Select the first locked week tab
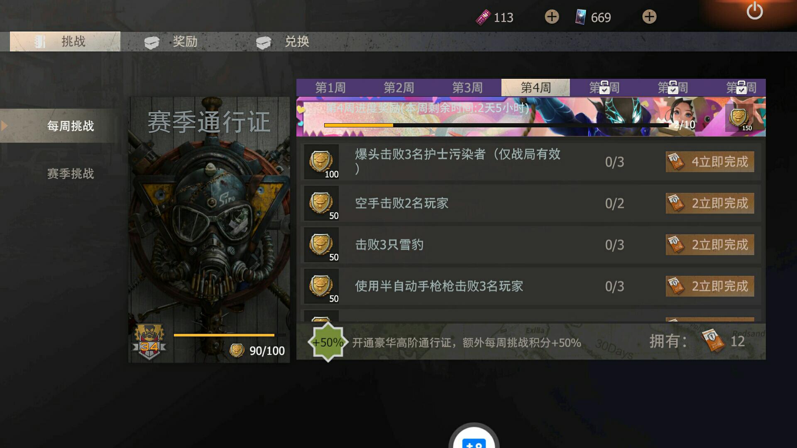The image size is (797, 448). coord(604,88)
